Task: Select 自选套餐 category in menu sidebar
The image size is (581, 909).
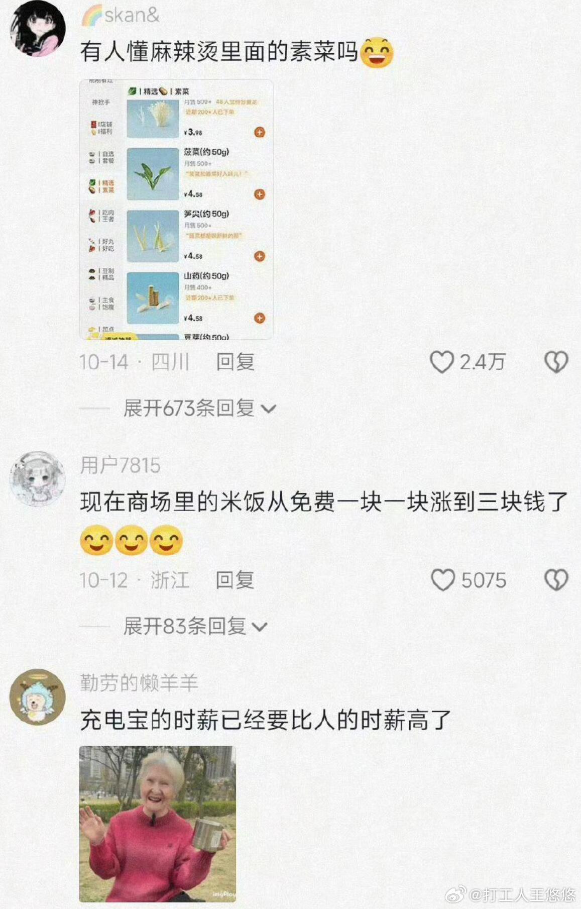Action: [102, 157]
